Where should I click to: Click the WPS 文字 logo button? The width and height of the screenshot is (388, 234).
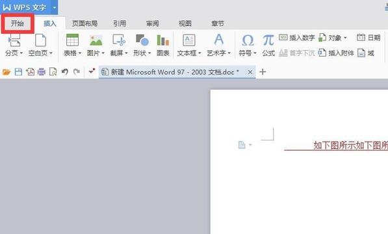[x=25, y=7]
